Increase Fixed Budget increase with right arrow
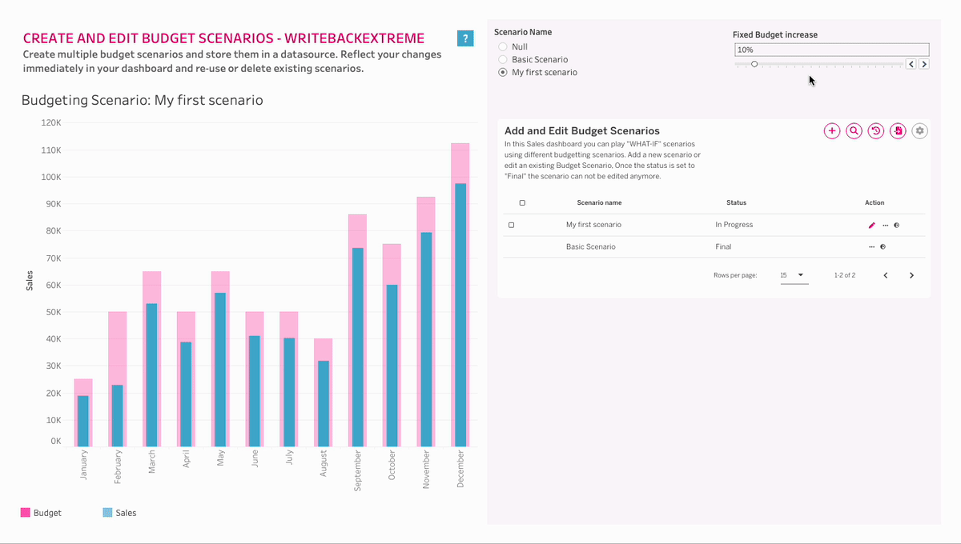 (x=924, y=64)
